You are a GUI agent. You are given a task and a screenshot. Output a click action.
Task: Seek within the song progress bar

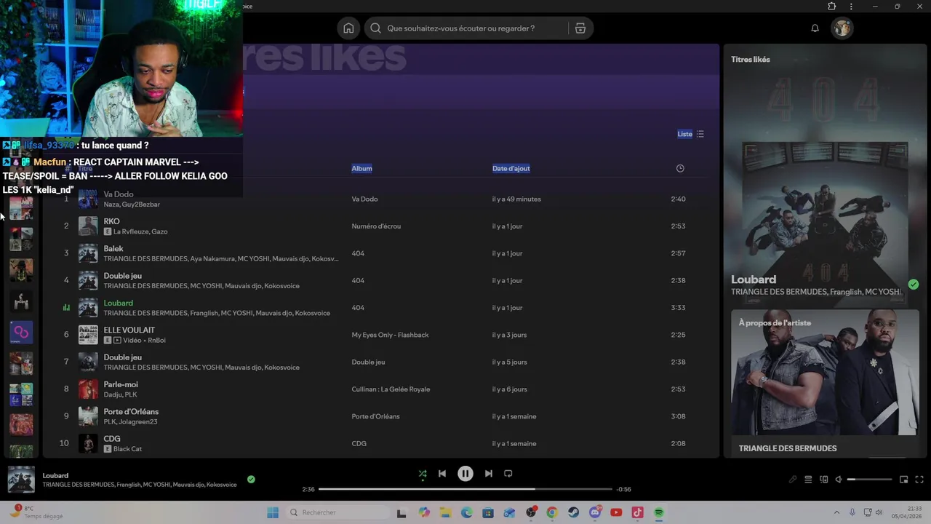point(465,489)
